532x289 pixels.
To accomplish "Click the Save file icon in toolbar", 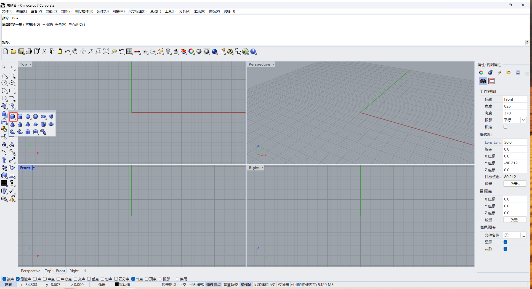I will pos(21,52).
